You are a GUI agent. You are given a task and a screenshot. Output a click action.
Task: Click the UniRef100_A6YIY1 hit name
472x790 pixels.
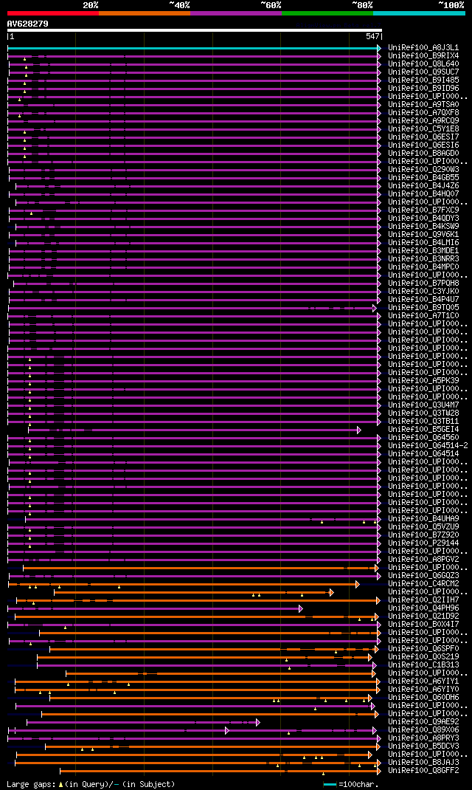(423, 681)
